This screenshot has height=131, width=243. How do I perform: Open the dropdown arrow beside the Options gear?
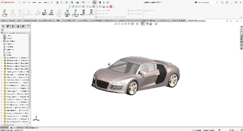click(x=110, y=2)
